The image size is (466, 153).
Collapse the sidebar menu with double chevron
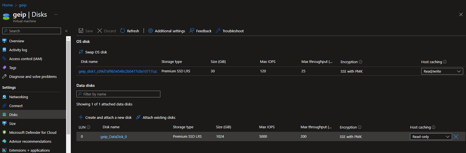(x=66, y=31)
